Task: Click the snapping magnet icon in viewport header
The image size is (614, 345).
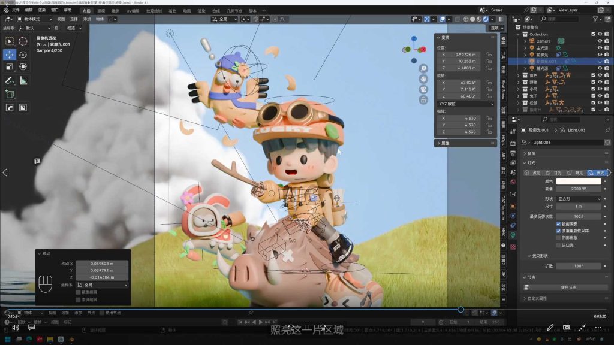Action: 255,19
